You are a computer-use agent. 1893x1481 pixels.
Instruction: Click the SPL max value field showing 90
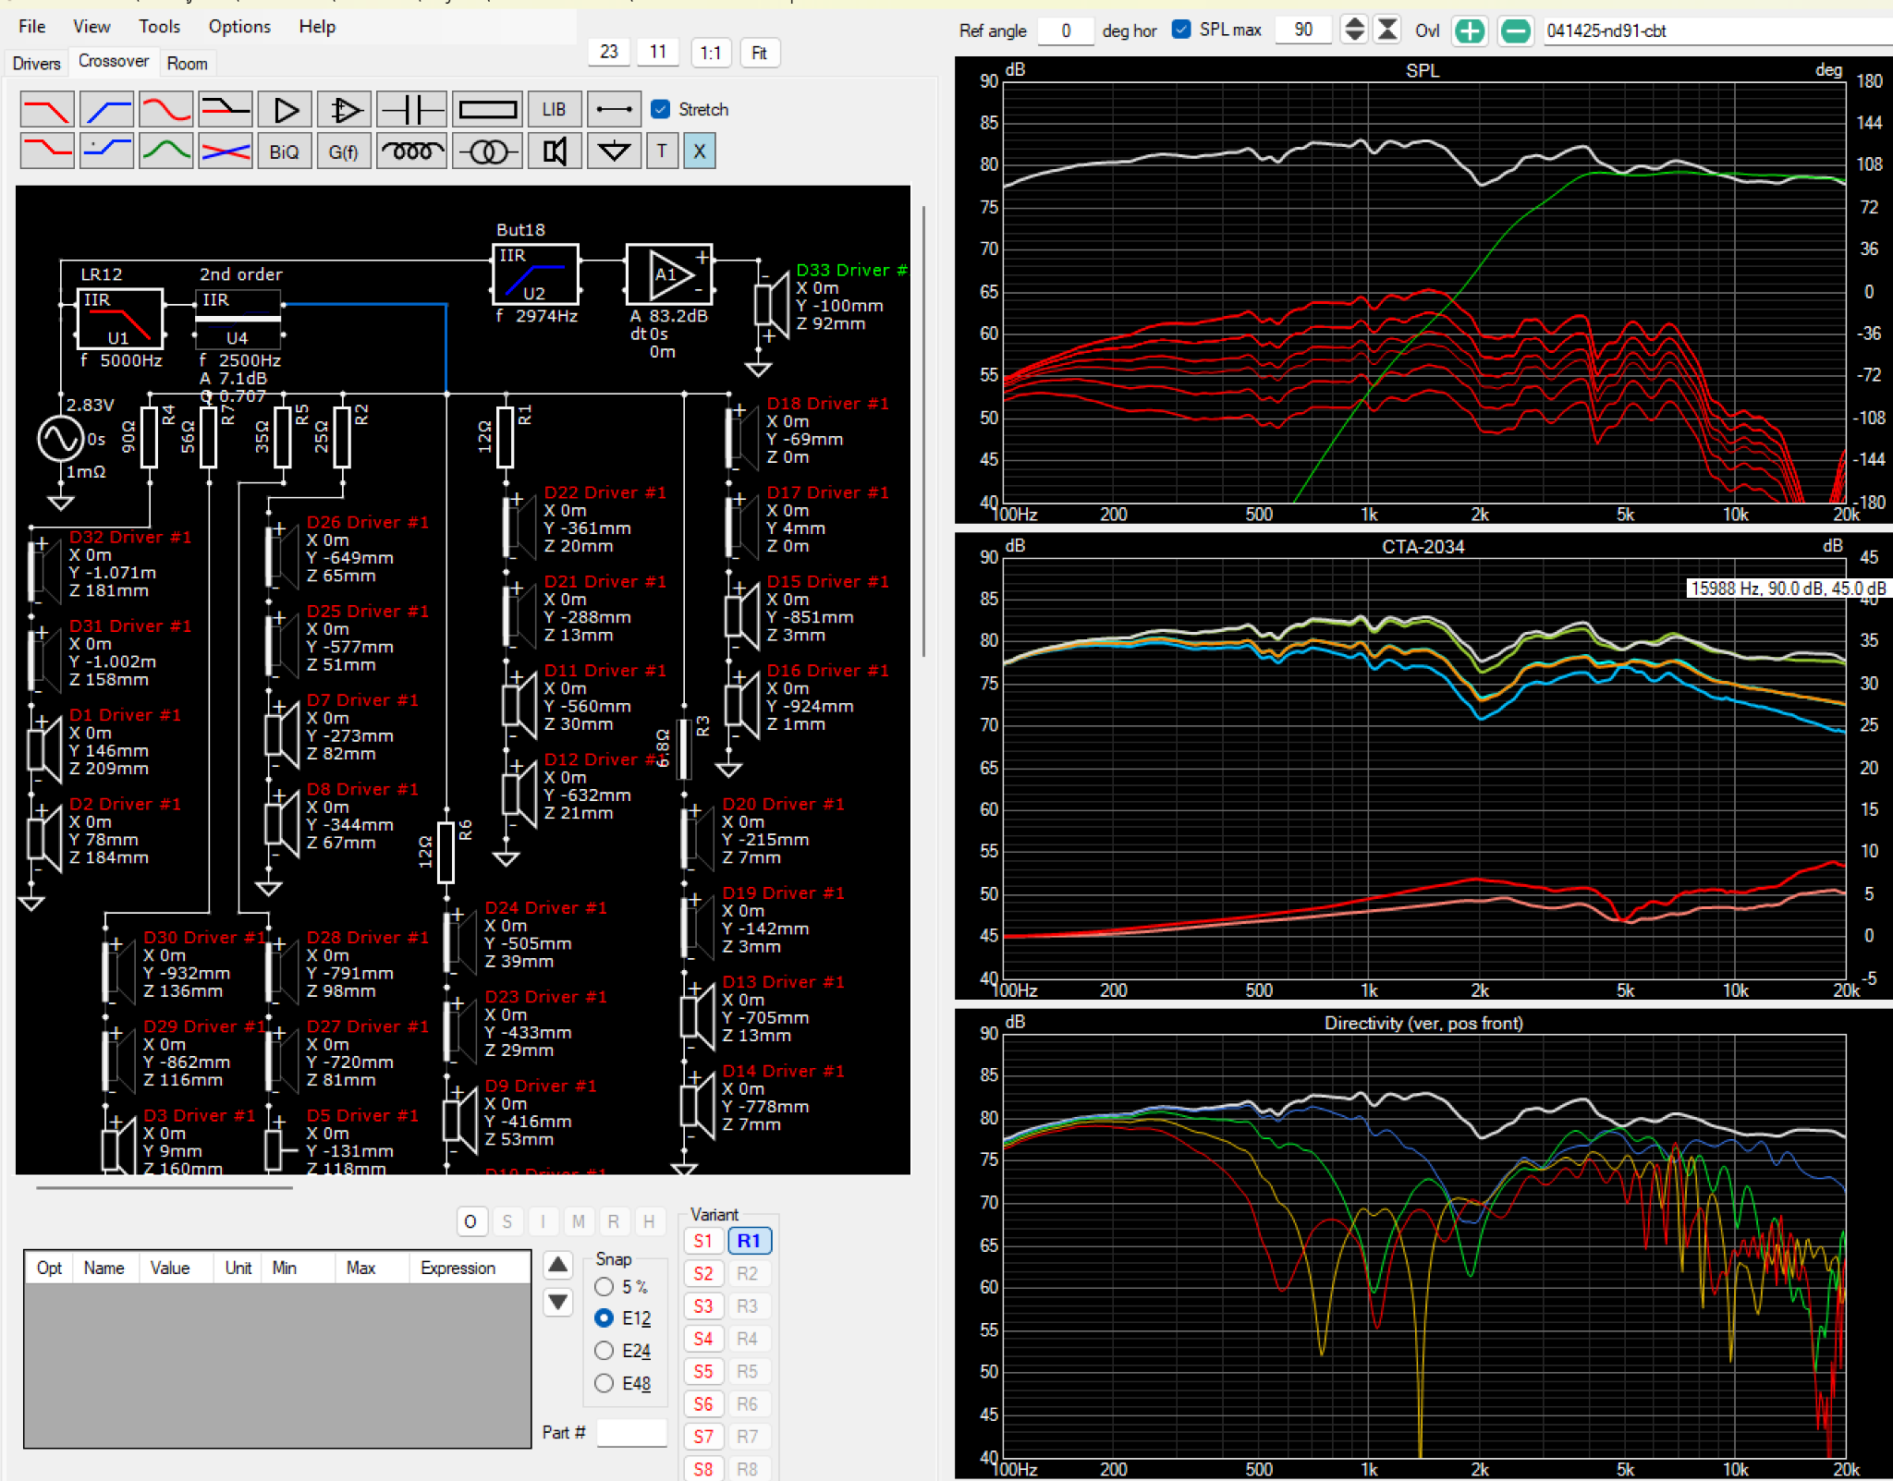click(x=1302, y=30)
